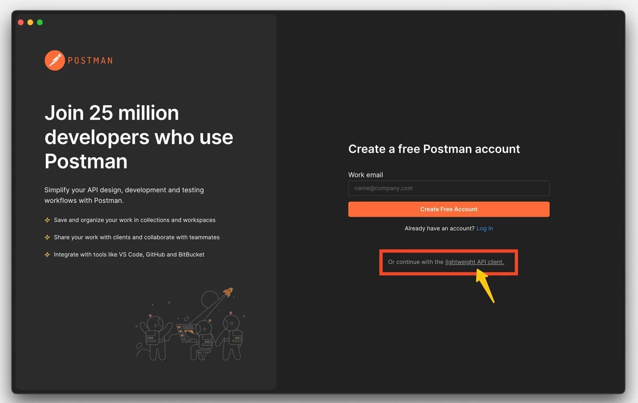Click 'Integrate with tools like VS Code' text

[x=129, y=255]
